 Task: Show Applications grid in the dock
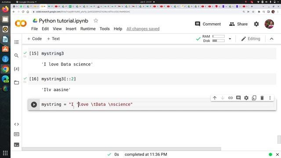(x=5, y=153)
